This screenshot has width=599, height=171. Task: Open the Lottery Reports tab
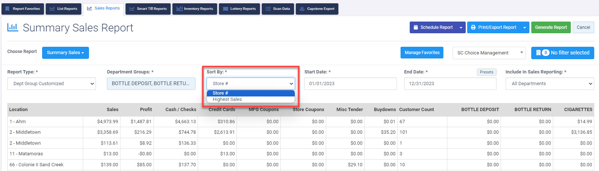pos(239,9)
